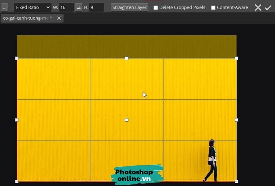Expand the Fixed Ratio dropdown

pos(32,7)
